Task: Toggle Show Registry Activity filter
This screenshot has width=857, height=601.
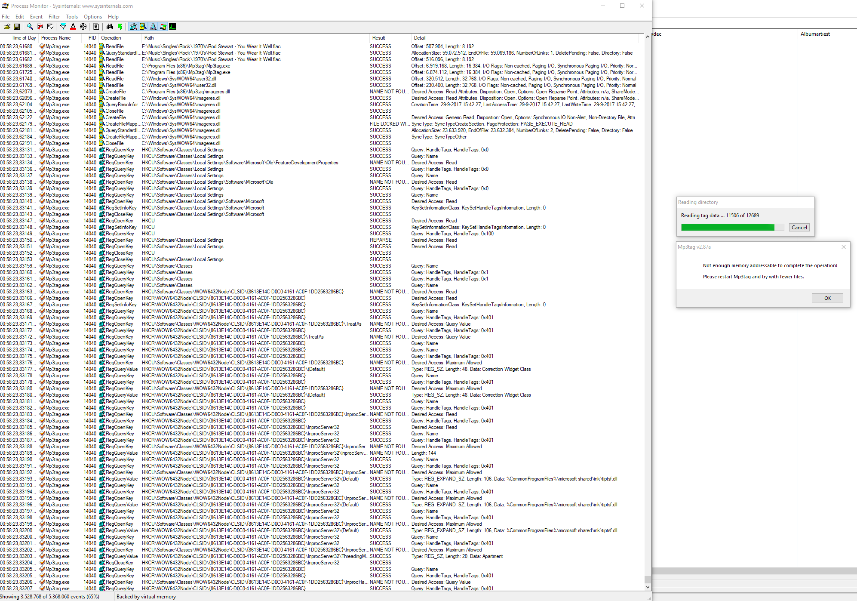Action: (x=133, y=27)
